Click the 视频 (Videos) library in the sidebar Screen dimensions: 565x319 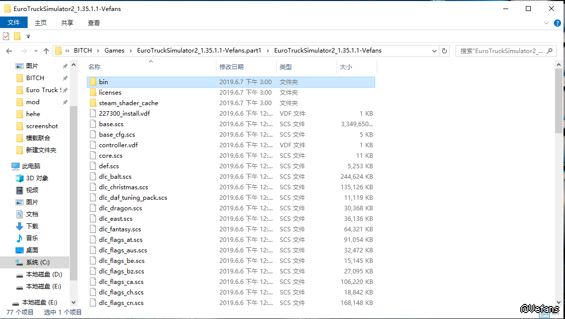coord(32,190)
